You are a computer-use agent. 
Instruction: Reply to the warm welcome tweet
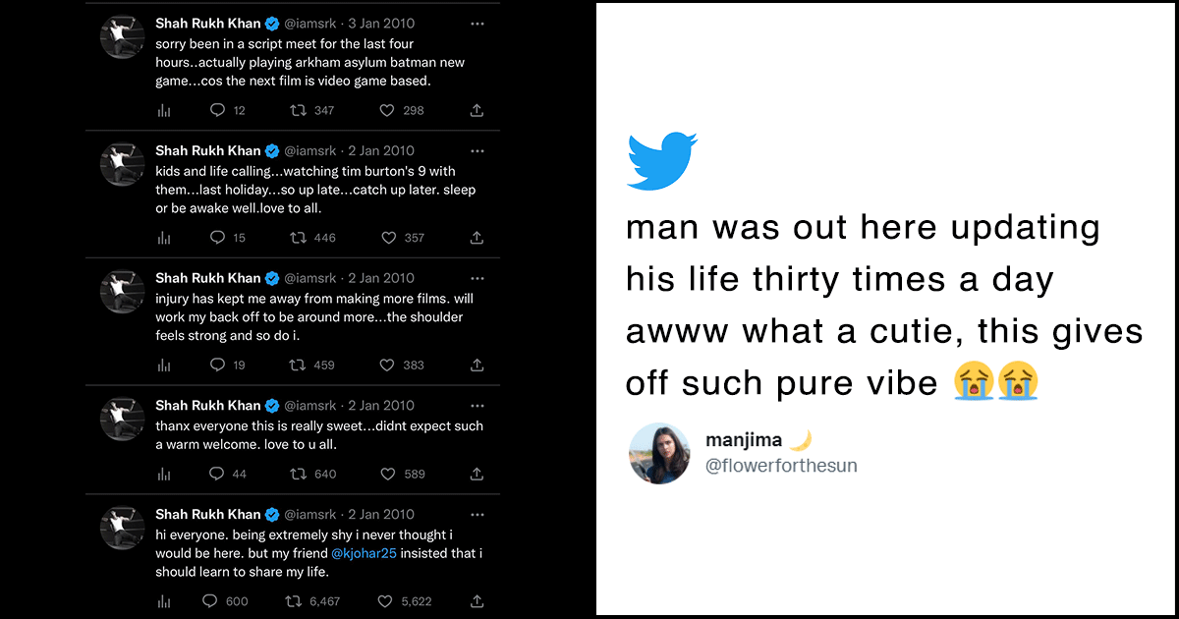coord(218,474)
